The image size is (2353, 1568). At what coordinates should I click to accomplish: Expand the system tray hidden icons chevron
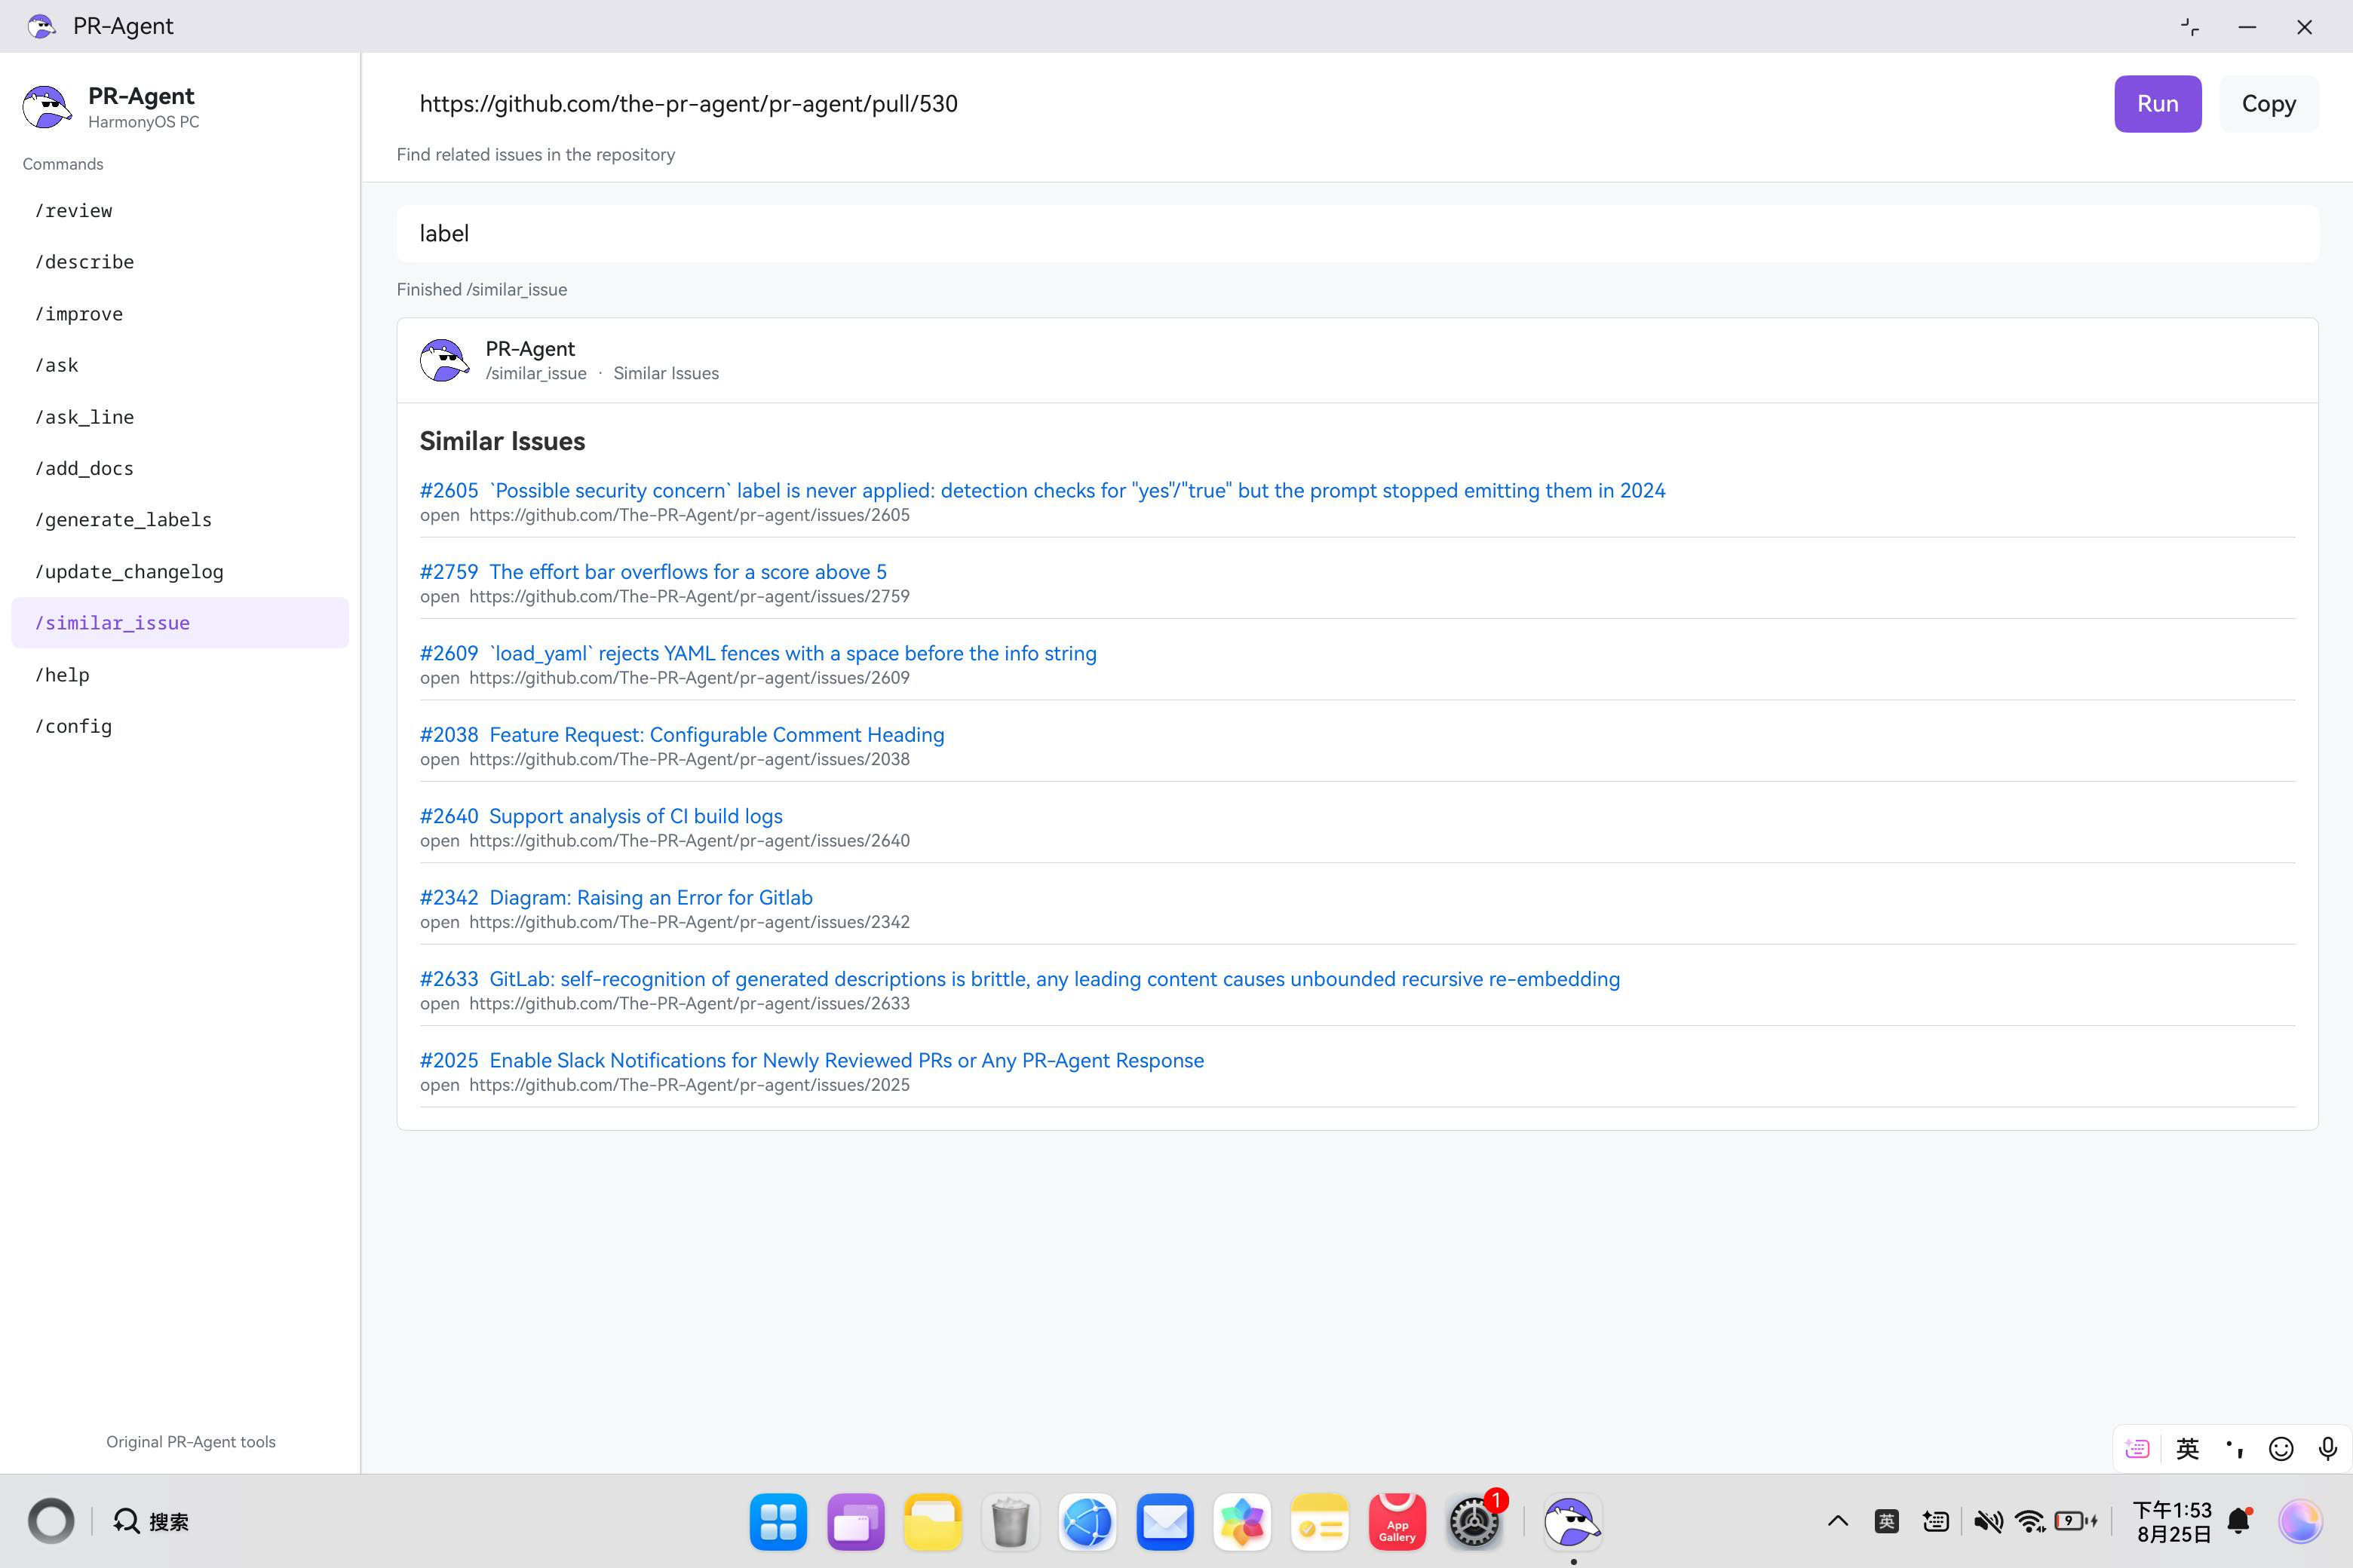point(1838,1521)
